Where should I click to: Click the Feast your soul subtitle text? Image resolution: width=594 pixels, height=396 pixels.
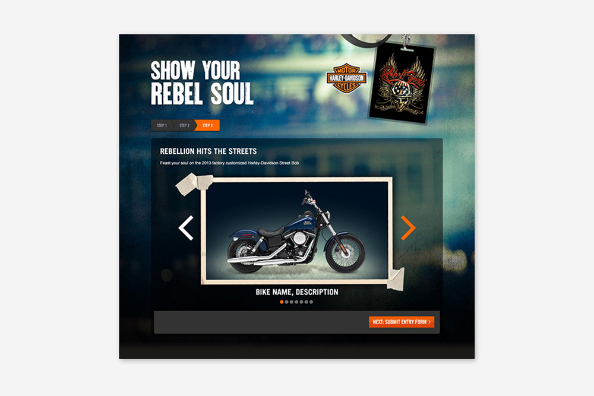click(x=229, y=163)
